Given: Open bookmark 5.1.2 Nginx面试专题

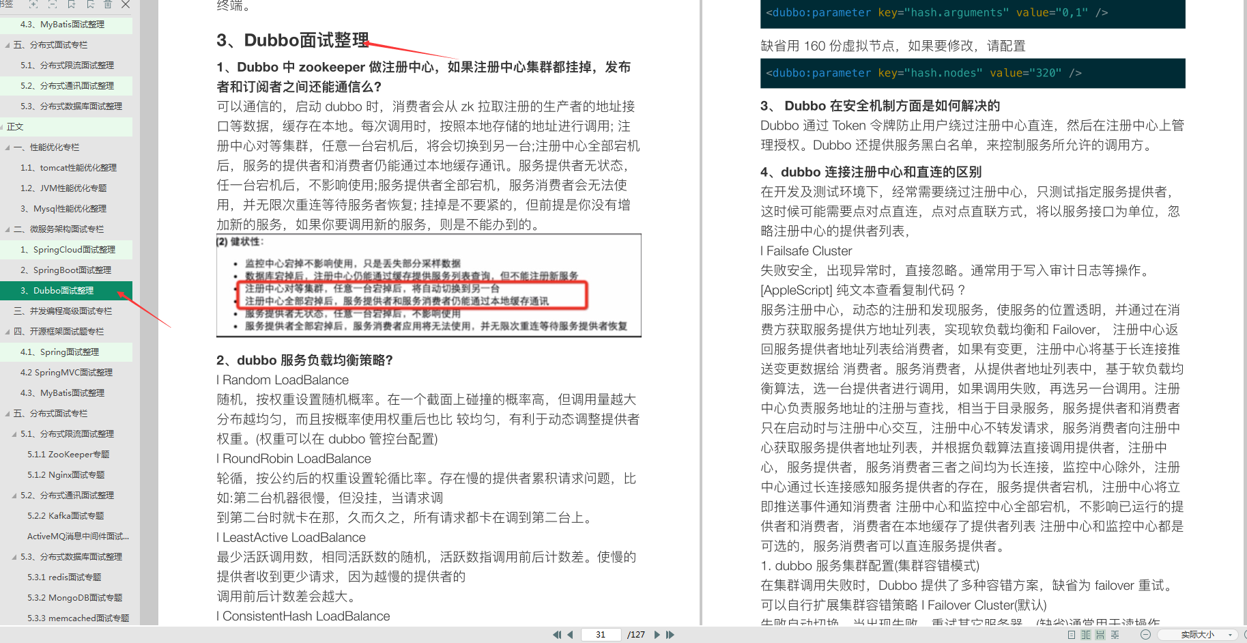Looking at the screenshot, I should tap(66, 475).
